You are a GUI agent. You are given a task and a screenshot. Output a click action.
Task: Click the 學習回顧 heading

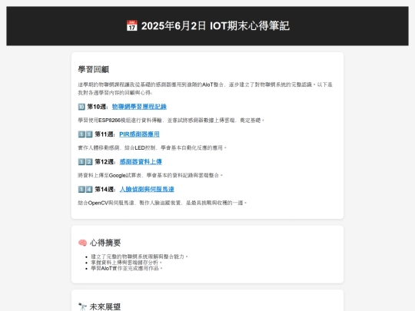click(x=94, y=70)
